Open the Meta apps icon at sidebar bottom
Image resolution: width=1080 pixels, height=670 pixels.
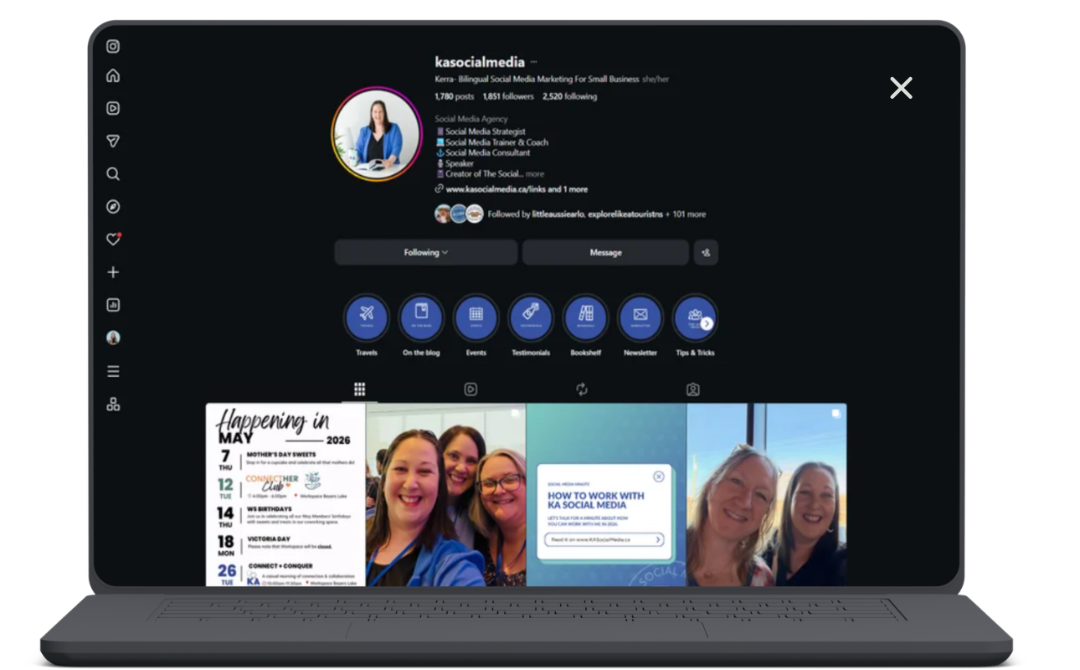(x=113, y=405)
